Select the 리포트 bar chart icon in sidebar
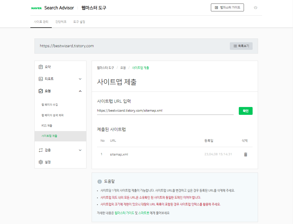The height and width of the screenshot is (224, 293). click(41, 79)
